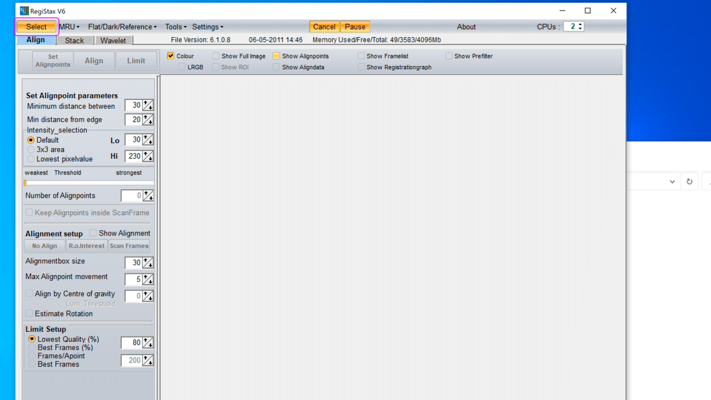Click the RegiStax V6 title icon
This screenshot has width=711, height=400.
[x=24, y=11]
